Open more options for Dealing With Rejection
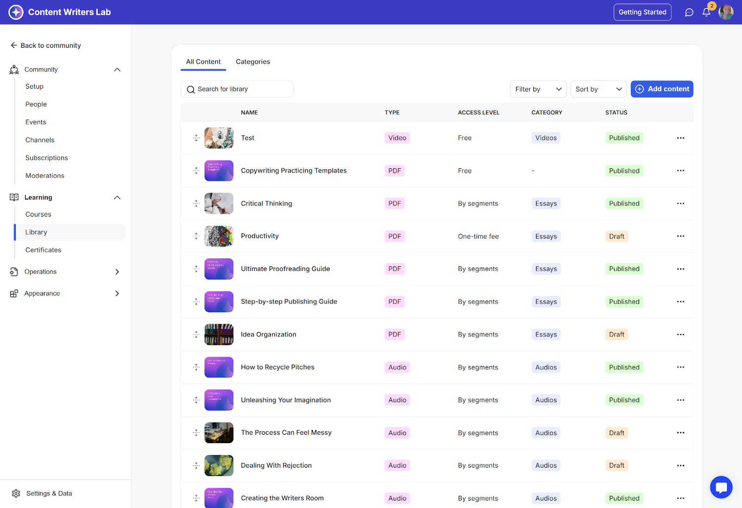 tap(680, 465)
